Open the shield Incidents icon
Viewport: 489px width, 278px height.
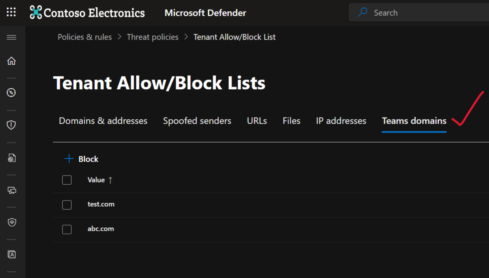[12, 125]
